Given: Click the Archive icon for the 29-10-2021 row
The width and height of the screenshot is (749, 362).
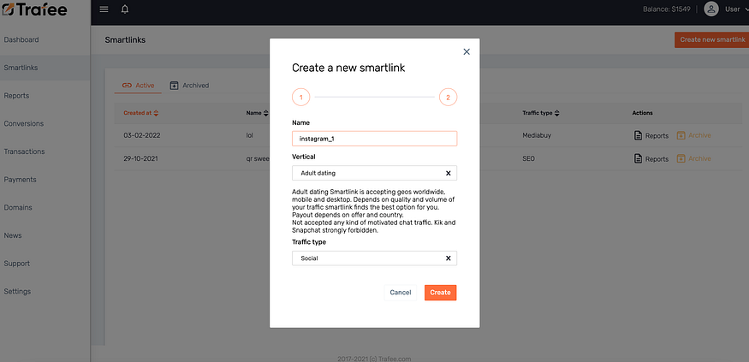Looking at the screenshot, I should tap(681, 158).
